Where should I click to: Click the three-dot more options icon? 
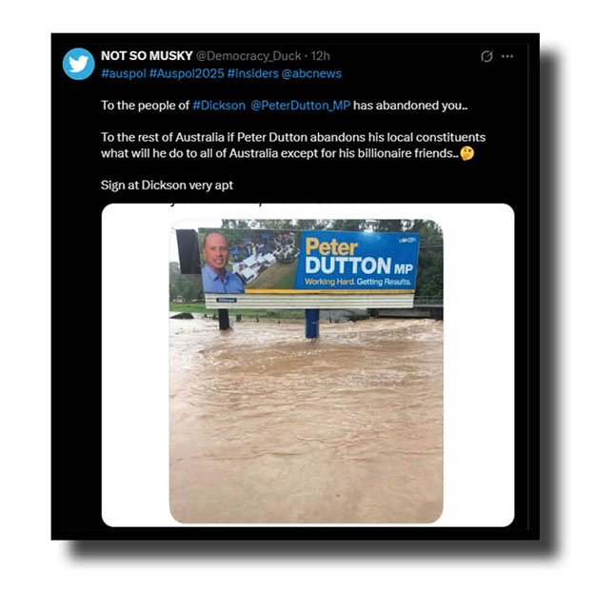pos(507,57)
